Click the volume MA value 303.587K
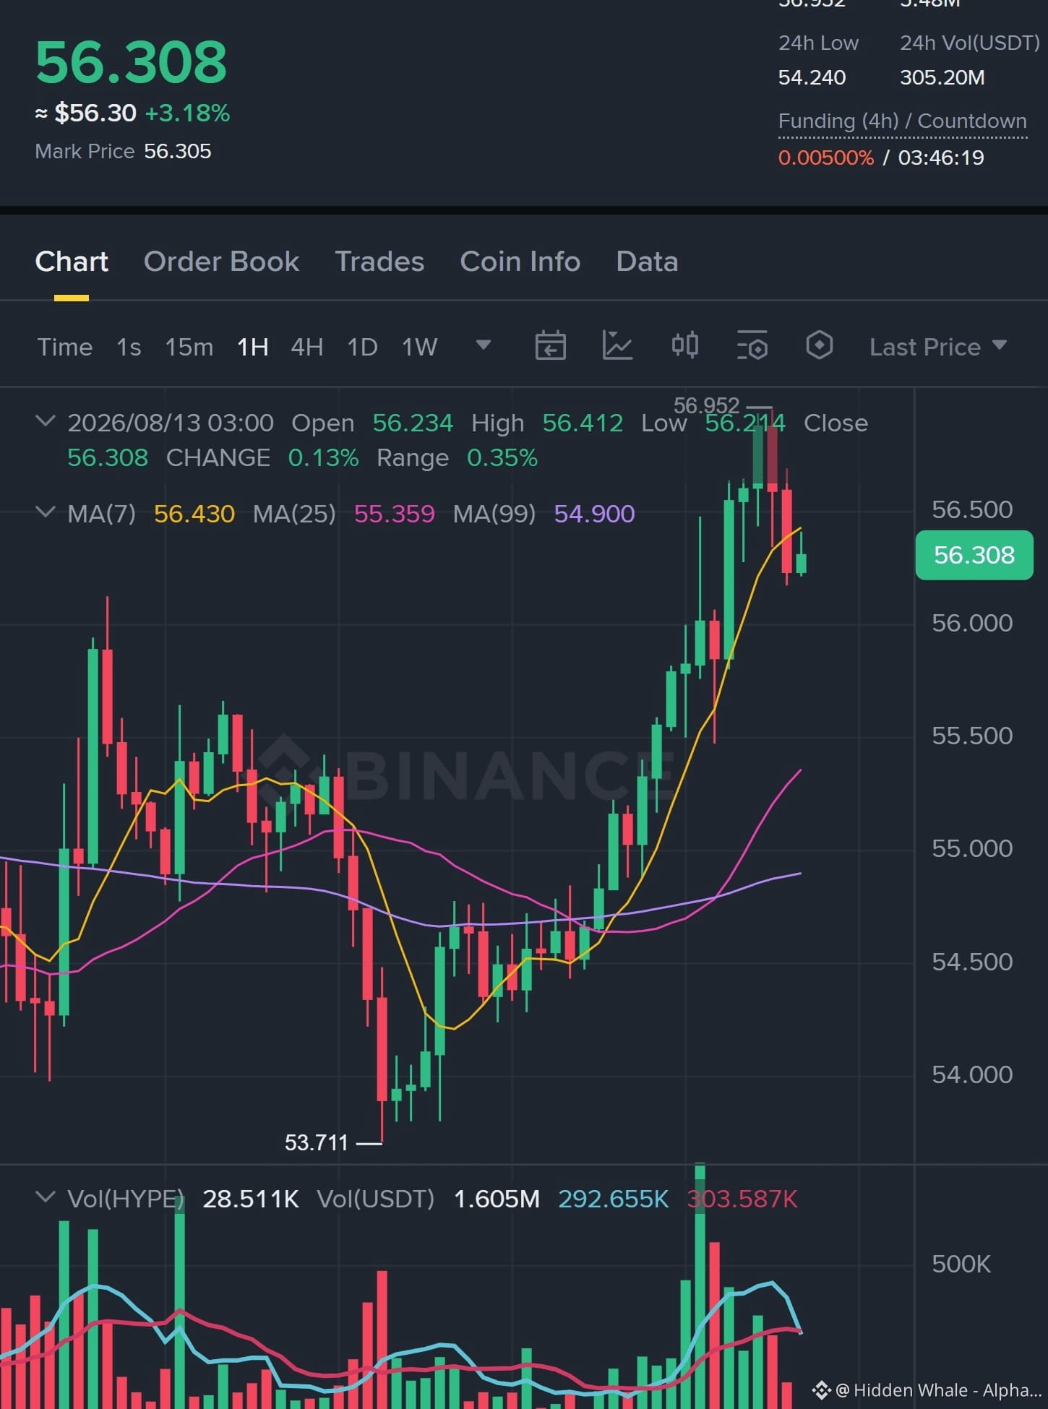Image resolution: width=1048 pixels, height=1409 pixels. (742, 1199)
